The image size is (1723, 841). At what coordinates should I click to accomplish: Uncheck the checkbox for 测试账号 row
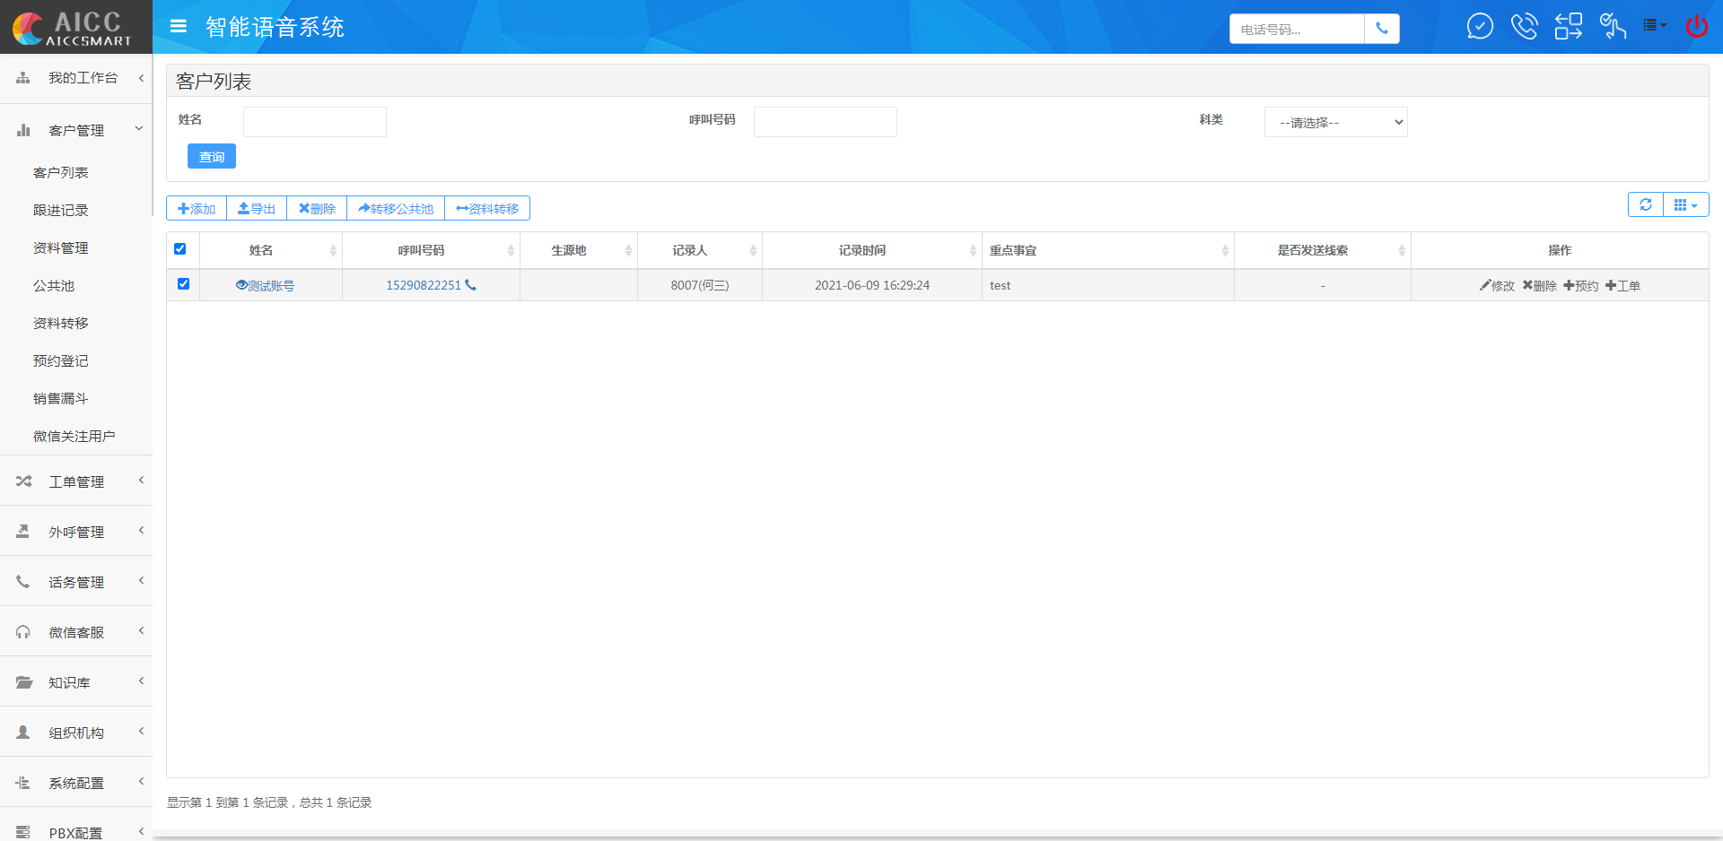pos(183,284)
